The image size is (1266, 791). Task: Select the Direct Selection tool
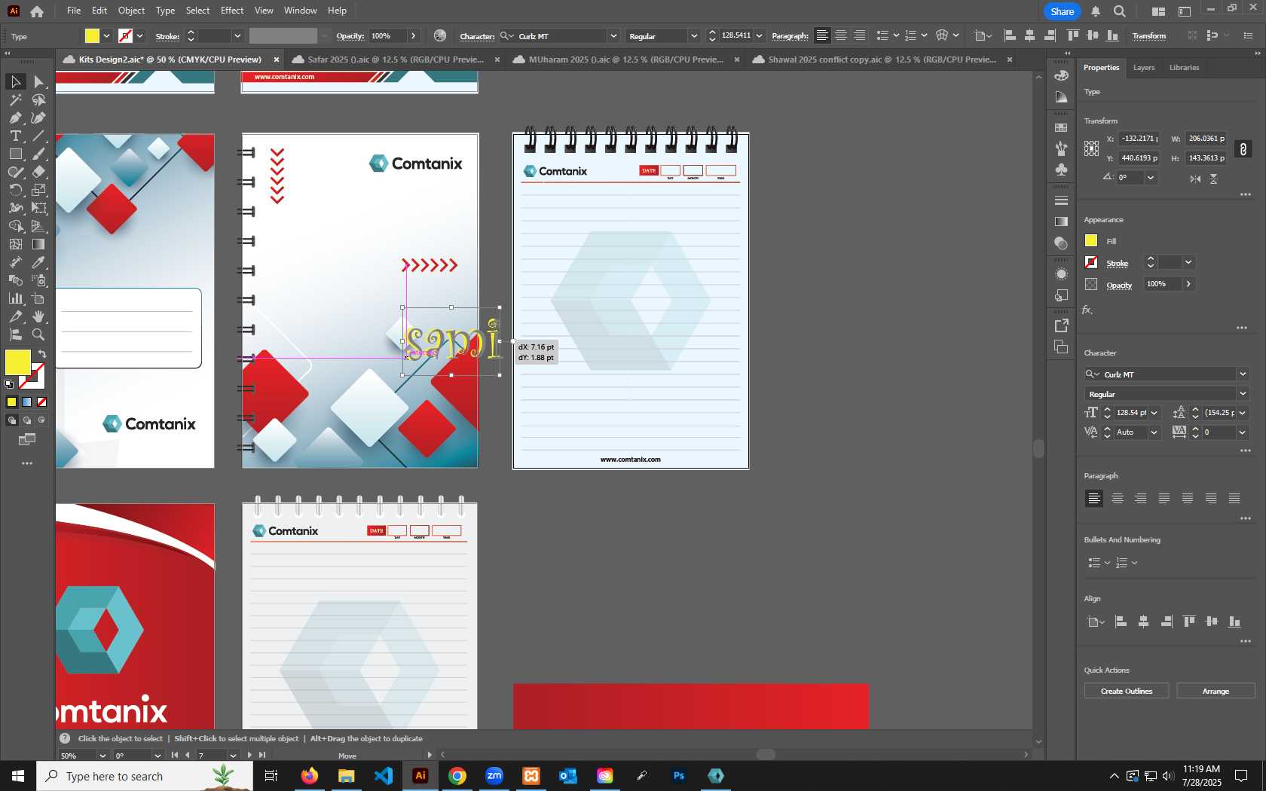(x=38, y=81)
